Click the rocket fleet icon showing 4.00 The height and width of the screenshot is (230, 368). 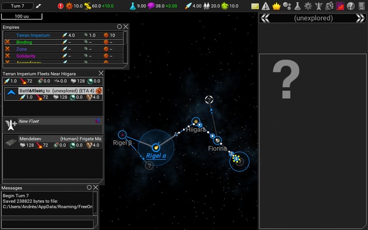(x=188, y=6)
